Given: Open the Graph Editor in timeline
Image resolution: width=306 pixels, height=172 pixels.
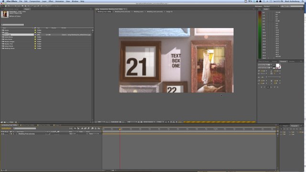Looking at the screenshot, I should (99, 129).
